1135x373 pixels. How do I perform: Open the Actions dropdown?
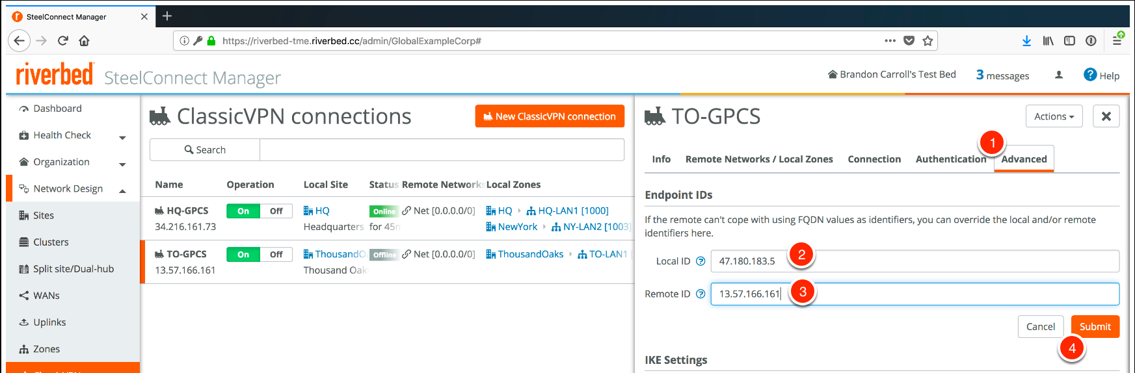1054,116
